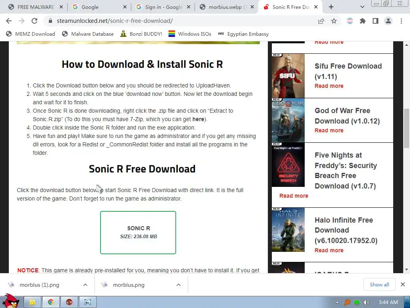
Task: Open Halo Infinite Free Download title
Action: coord(346,230)
